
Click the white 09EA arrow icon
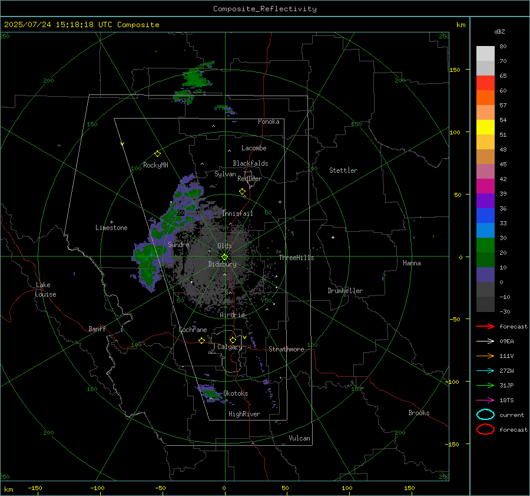[485, 341]
